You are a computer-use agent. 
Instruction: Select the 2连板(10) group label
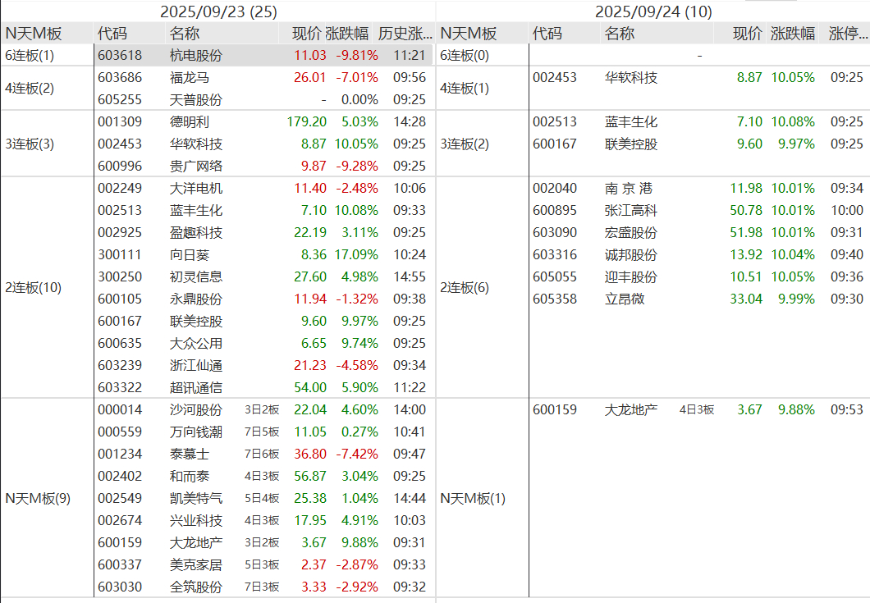[x=34, y=287]
